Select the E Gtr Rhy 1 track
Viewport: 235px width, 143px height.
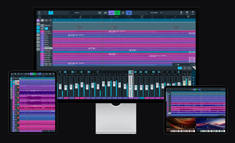pos(48,48)
